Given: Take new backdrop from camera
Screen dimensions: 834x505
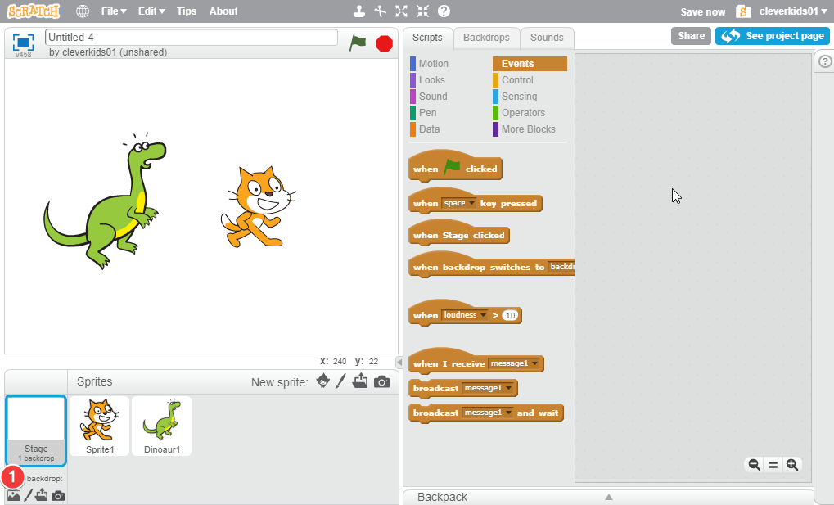Looking at the screenshot, I should [x=58, y=496].
